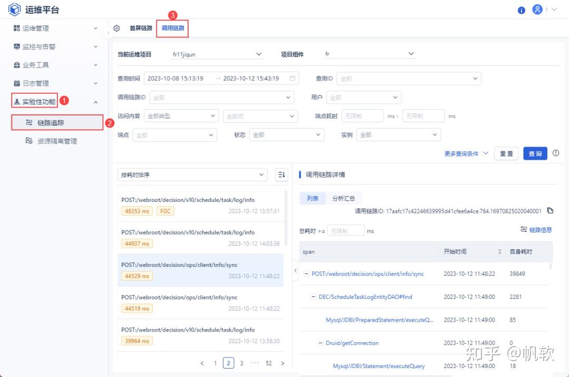Select the 列表 tab
Image resolution: width=569 pixels, height=377 pixels.
pyautogui.click(x=312, y=198)
